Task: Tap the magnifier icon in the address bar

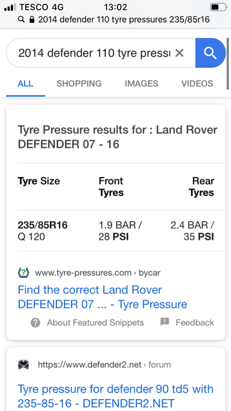Action: (21, 20)
